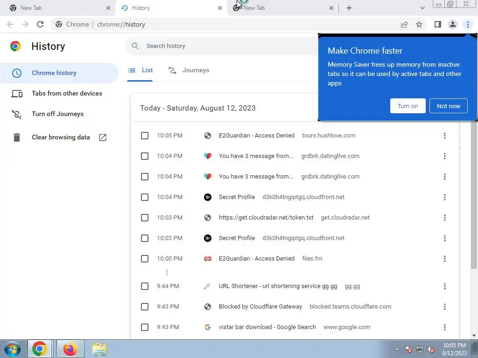478x358 pixels.
Task: Close the first New Tab
Action: click(108, 8)
